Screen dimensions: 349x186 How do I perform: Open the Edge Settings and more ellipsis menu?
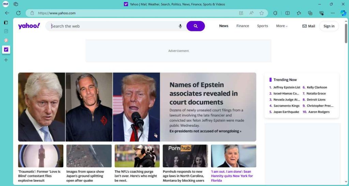333,13
